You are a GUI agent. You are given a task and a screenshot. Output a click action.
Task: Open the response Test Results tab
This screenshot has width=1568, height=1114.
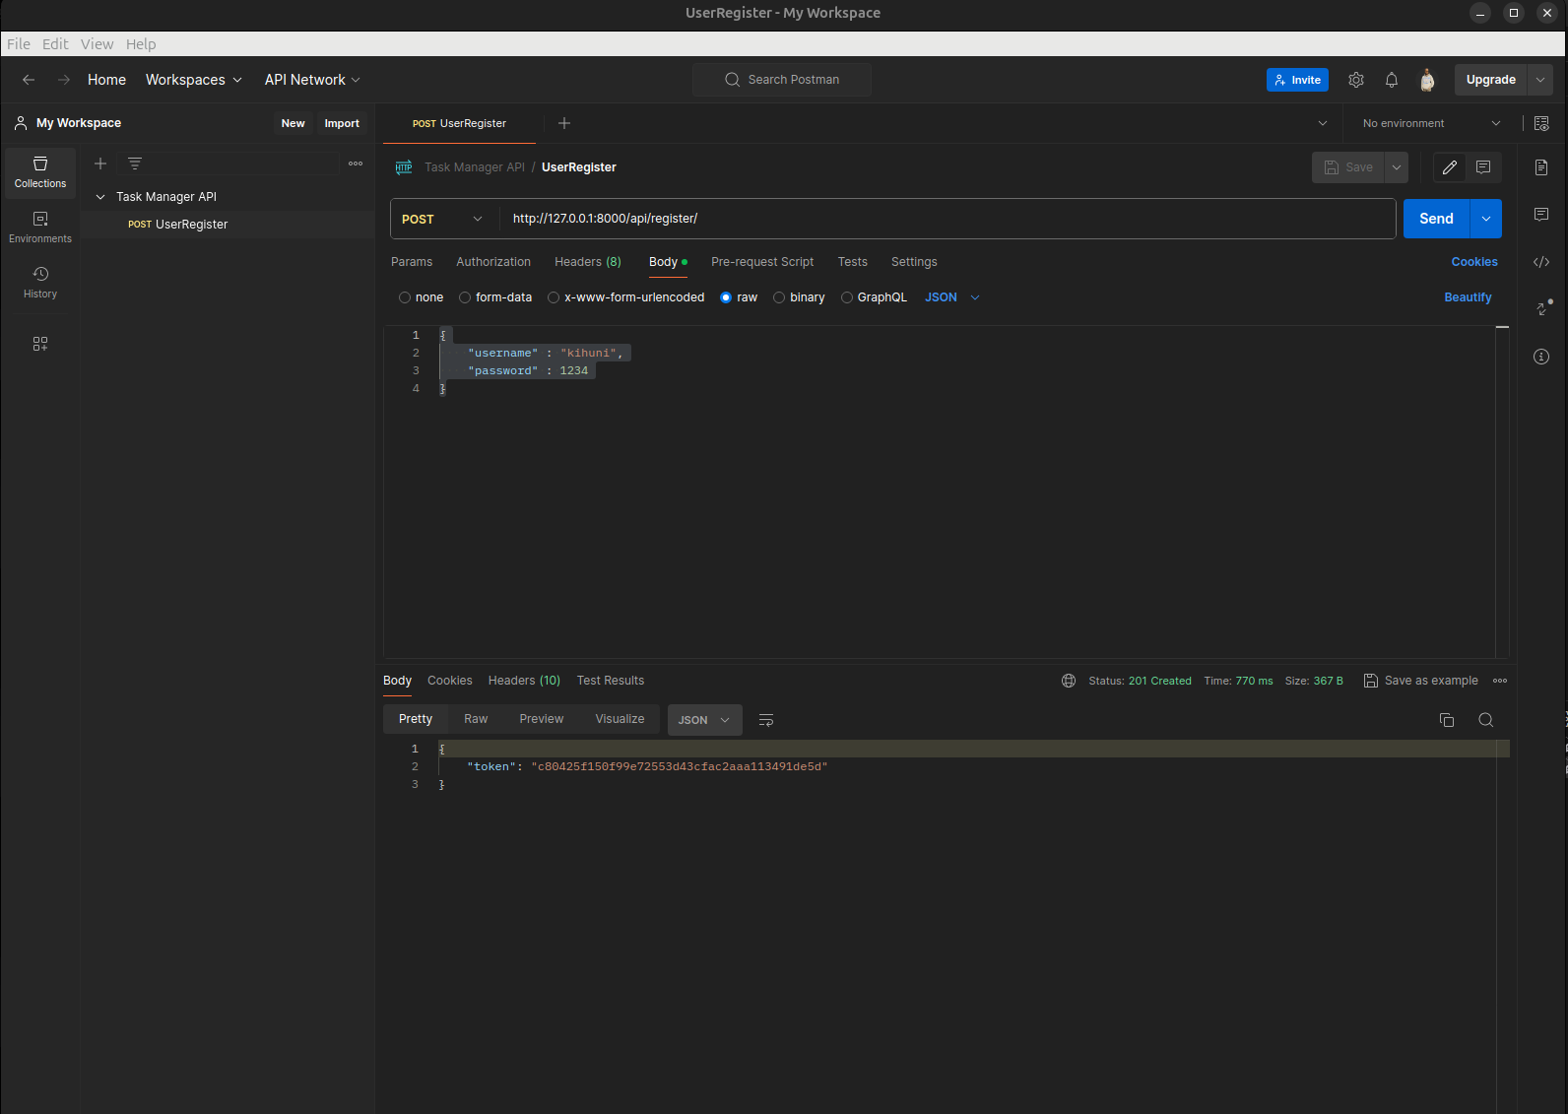point(611,681)
